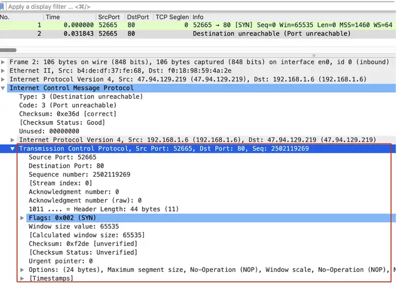Collapse Internet Control Message Protocol node
Viewport: 397px width, 284px height.
(3, 88)
